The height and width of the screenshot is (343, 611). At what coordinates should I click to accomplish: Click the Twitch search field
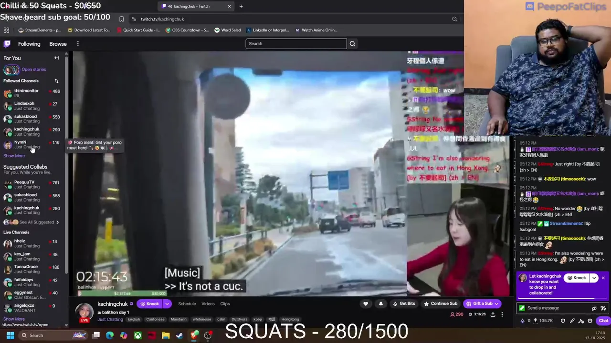pyautogui.click(x=296, y=44)
